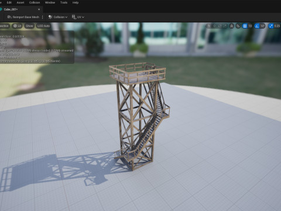
Task: Open the LOD Auto dropdown
Action: (x=43, y=26)
